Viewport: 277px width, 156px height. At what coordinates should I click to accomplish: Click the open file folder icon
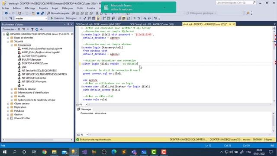(x=33, y=13)
